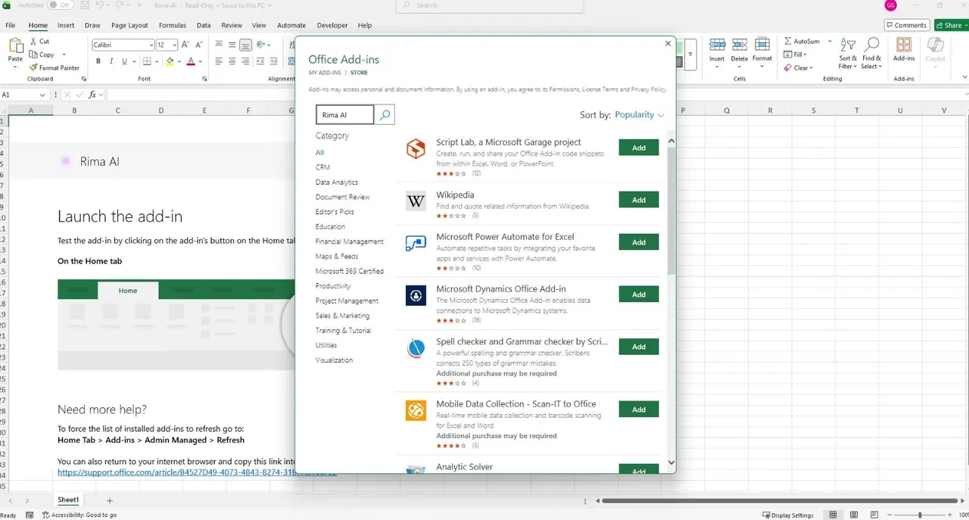Click the Script Lab icon
The width and height of the screenshot is (969, 520).
[416, 148]
